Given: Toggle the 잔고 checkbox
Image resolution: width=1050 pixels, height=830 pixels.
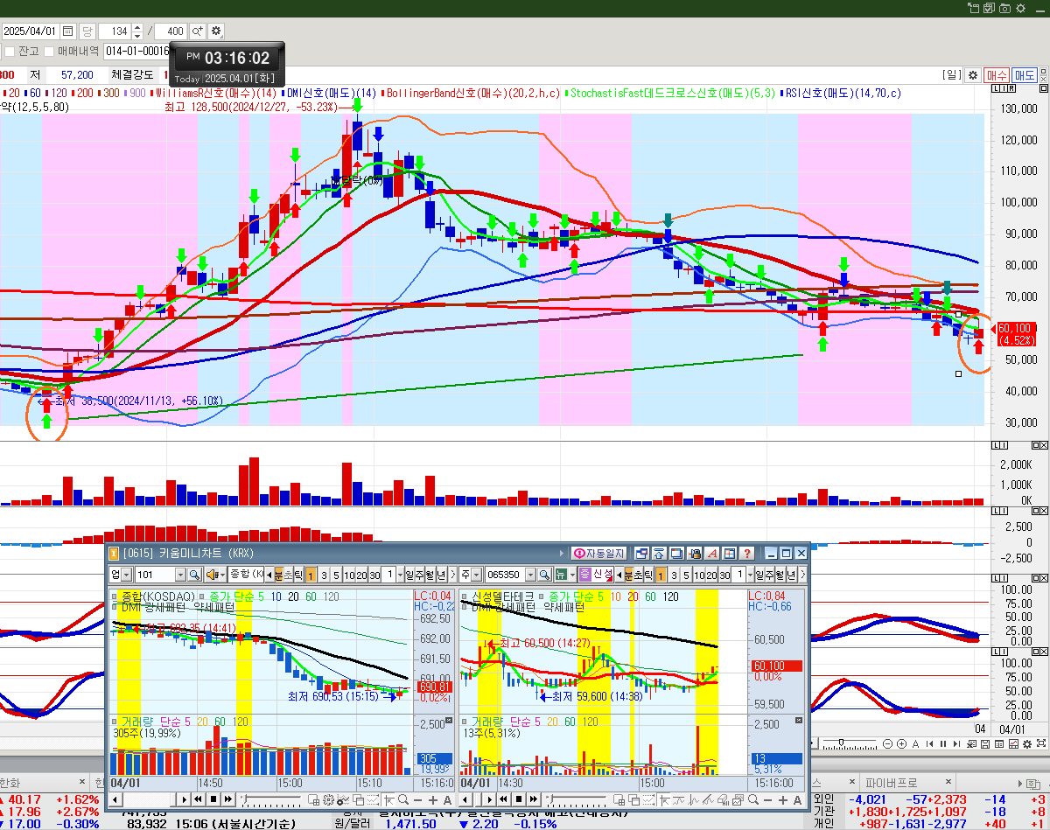Looking at the screenshot, I should click(10, 52).
